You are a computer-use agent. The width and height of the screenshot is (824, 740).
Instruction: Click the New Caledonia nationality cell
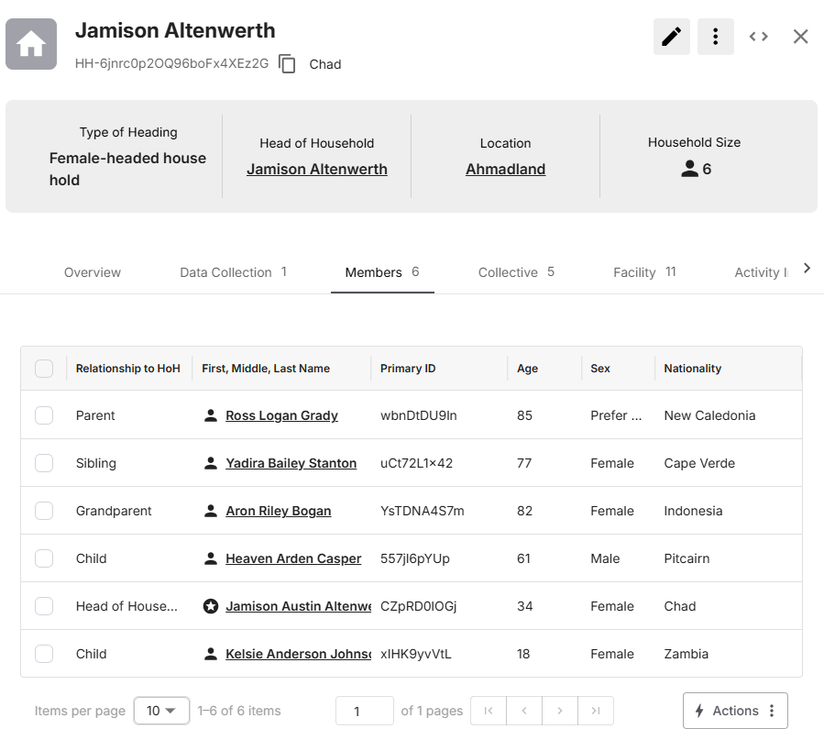click(709, 415)
